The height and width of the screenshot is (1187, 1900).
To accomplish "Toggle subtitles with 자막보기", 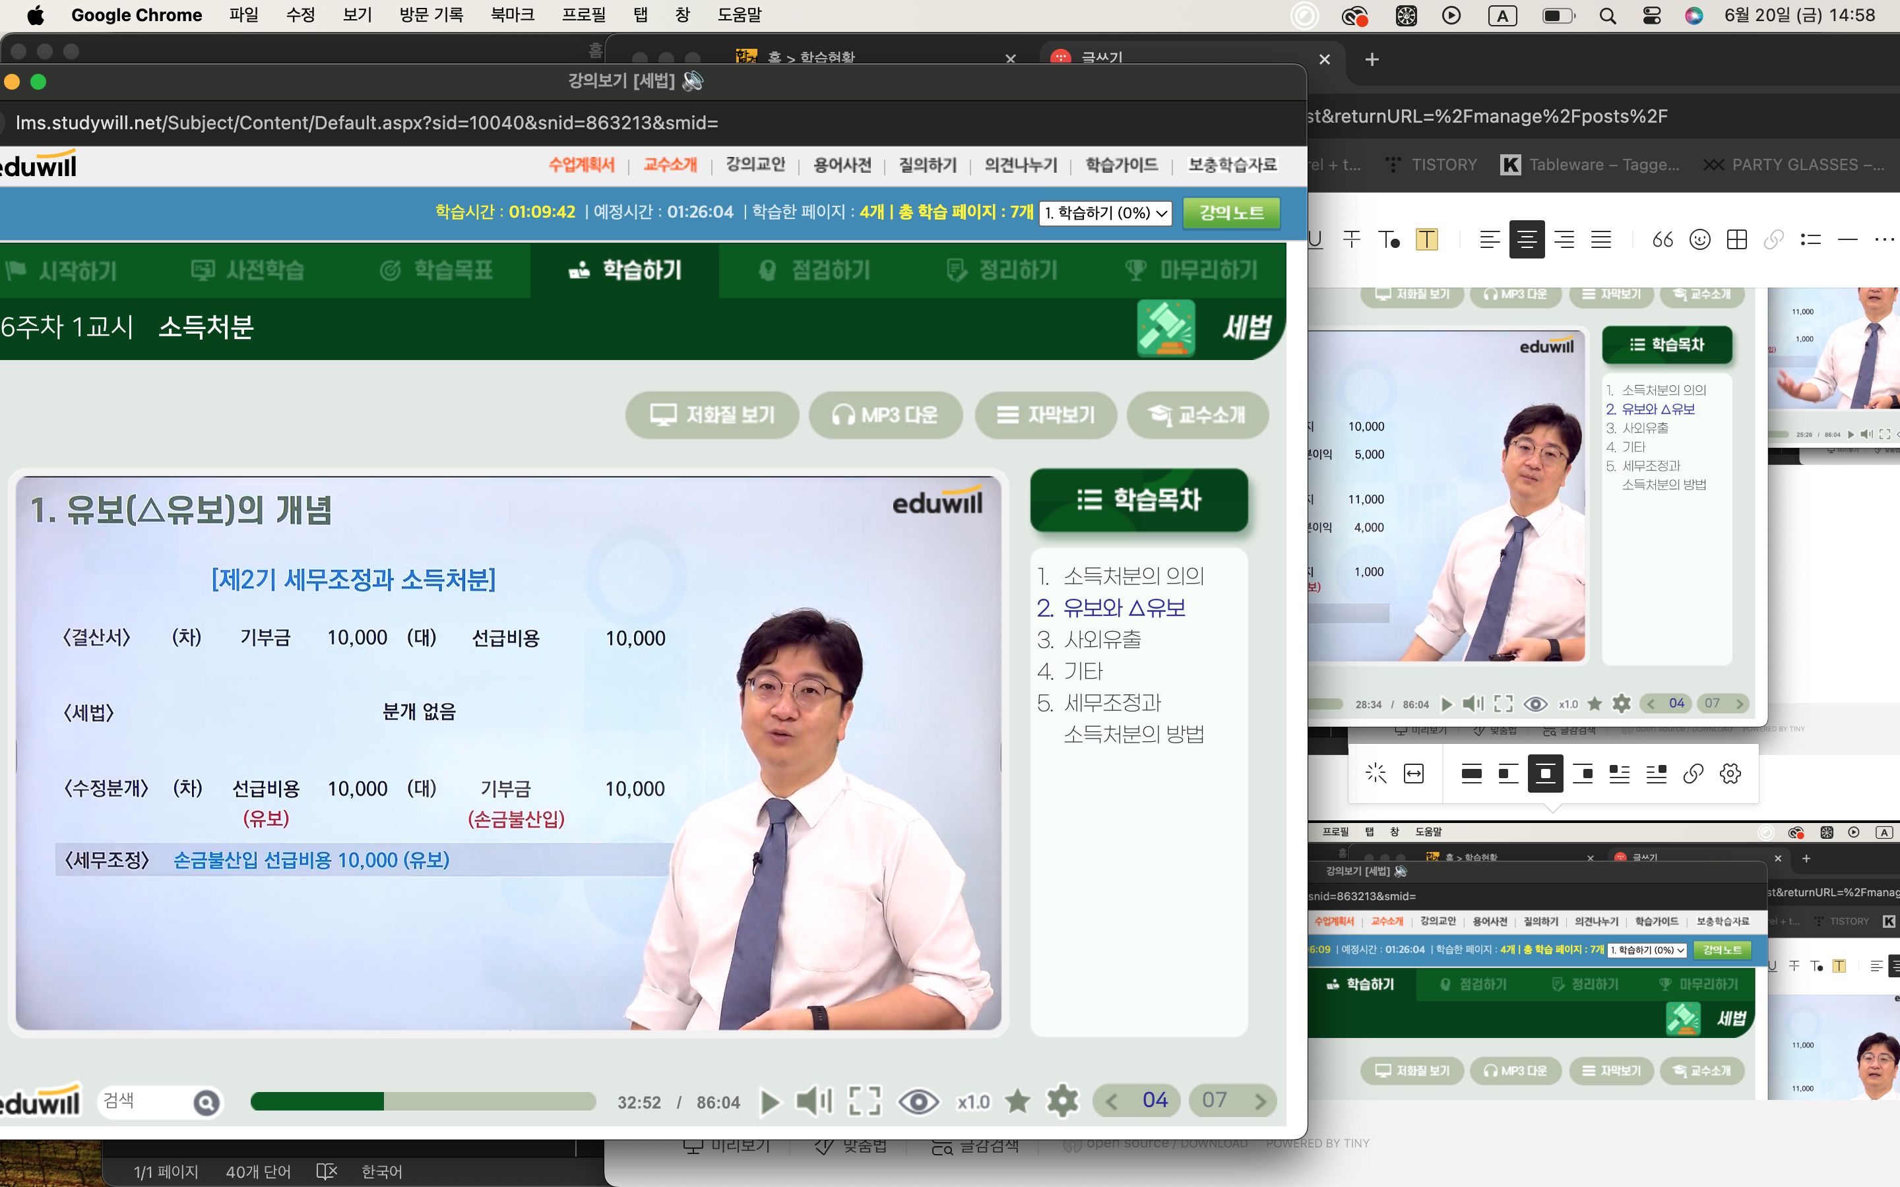I will pyautogui.click(x=1045, y=415).
